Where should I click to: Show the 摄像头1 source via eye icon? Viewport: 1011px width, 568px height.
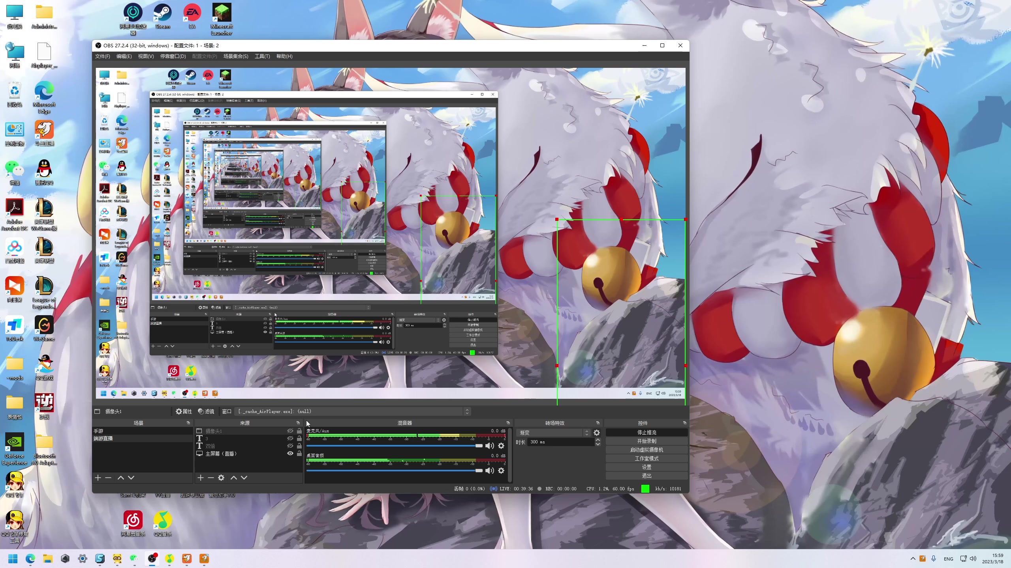click(x=290, y=431)
